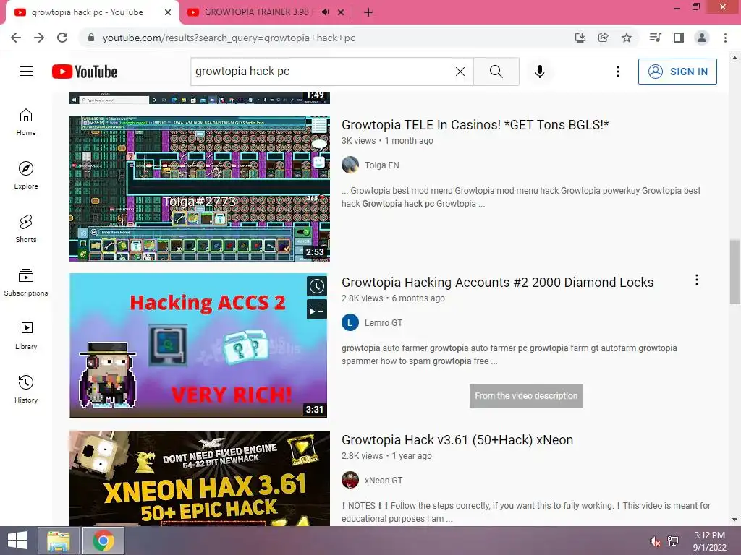The width and height of the screenshot is (741, 555).
Task: Click '3K views • 1 month ago' text
Action: click(x=388, y=141)
